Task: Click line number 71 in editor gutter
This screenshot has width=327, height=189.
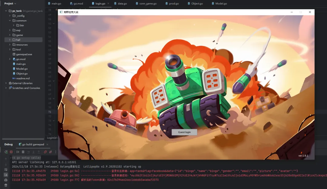Action: coord(50,112)
